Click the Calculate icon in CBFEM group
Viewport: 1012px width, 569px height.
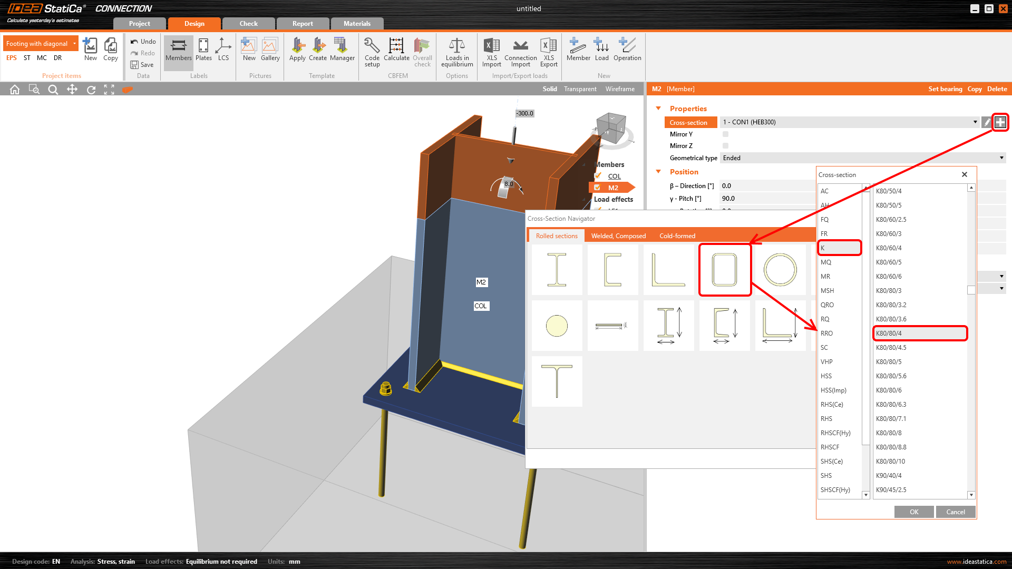coord(396,46)
